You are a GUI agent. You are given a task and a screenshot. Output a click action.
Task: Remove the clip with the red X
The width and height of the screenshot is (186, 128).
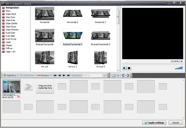[x=19, y=97]
